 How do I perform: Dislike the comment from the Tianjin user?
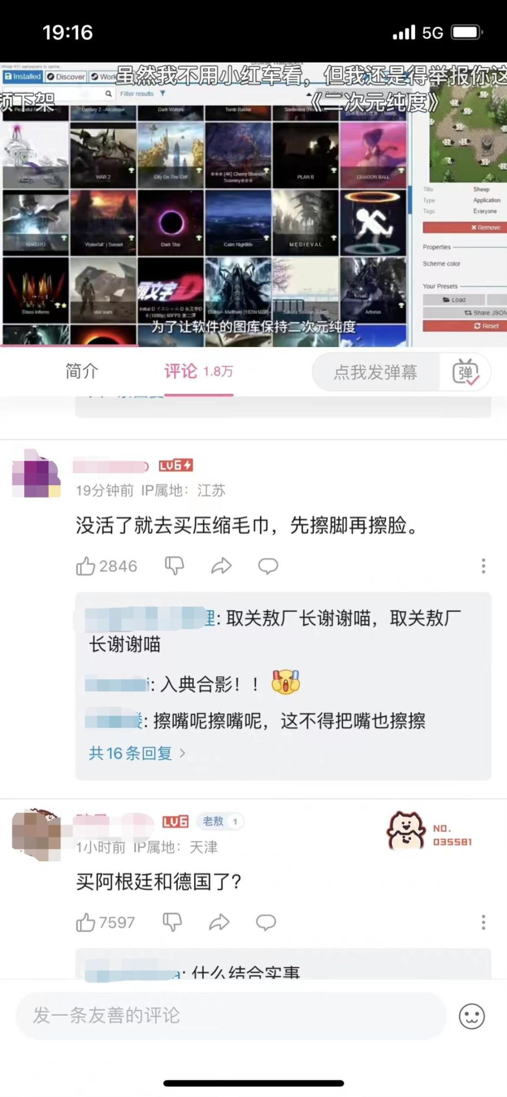click(x=172, y=922)
